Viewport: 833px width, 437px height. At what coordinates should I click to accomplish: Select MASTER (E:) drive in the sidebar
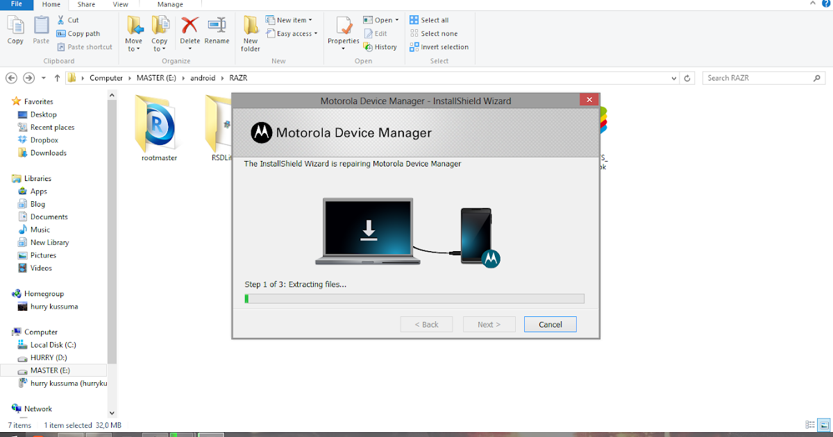click(x=53, y=370)
